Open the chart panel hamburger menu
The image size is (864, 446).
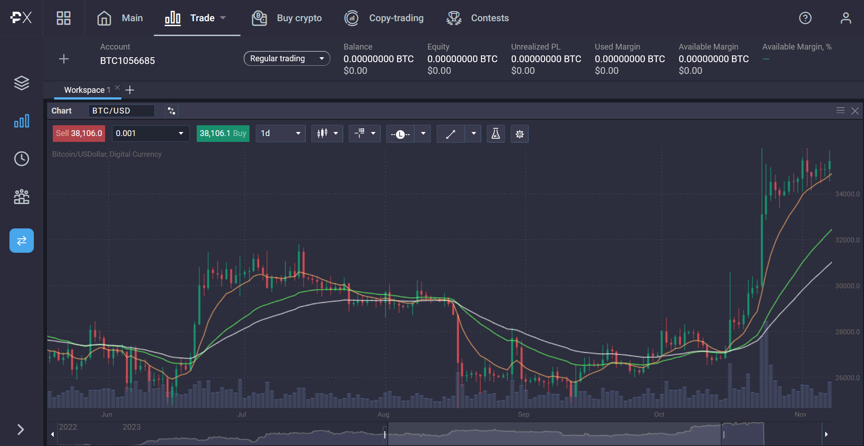pos(840,110)
